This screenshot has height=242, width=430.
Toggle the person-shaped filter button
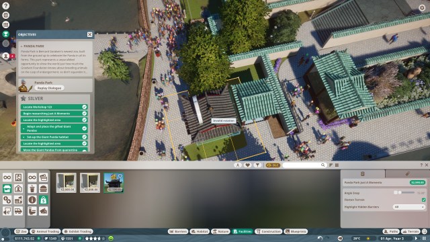(238, 165)
